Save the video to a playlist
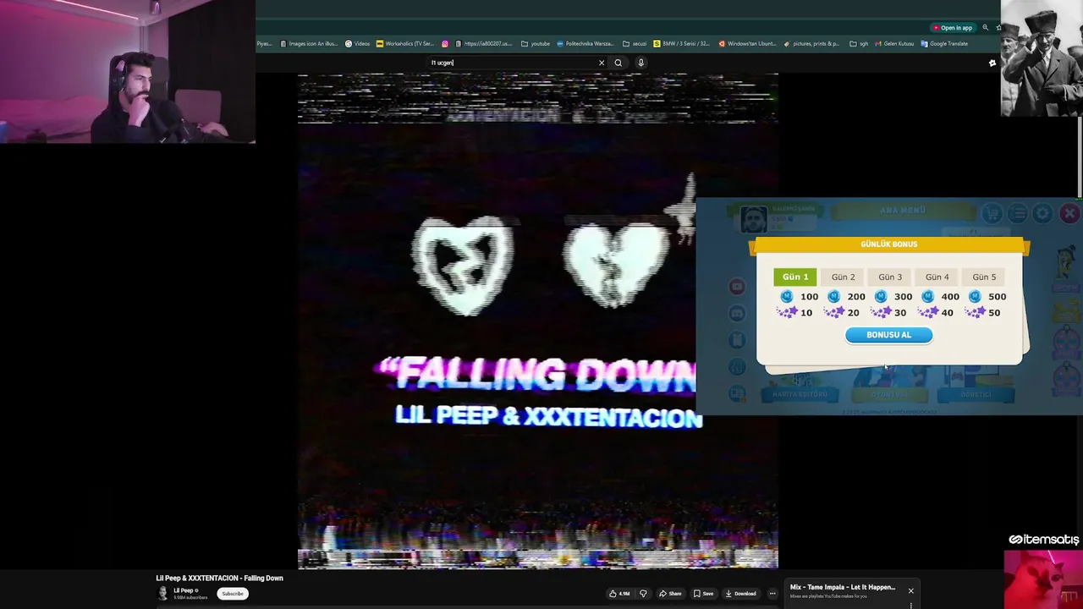The image size is (1083, 609). tap(704, 594)
